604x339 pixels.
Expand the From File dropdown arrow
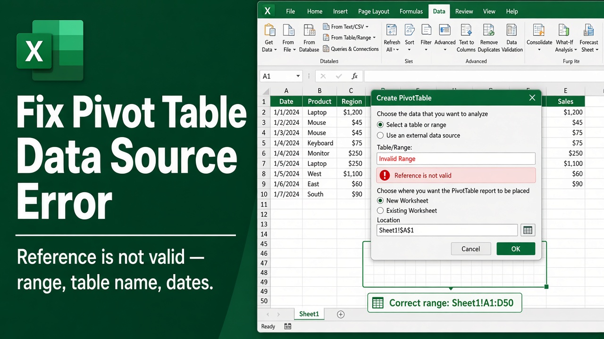pos(294,50)
